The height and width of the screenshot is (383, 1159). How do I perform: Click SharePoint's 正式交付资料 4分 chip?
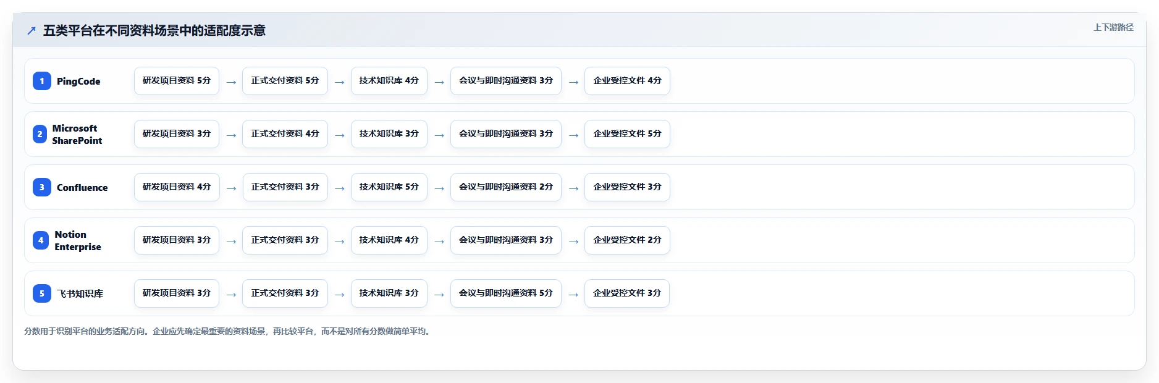point(285,134)
